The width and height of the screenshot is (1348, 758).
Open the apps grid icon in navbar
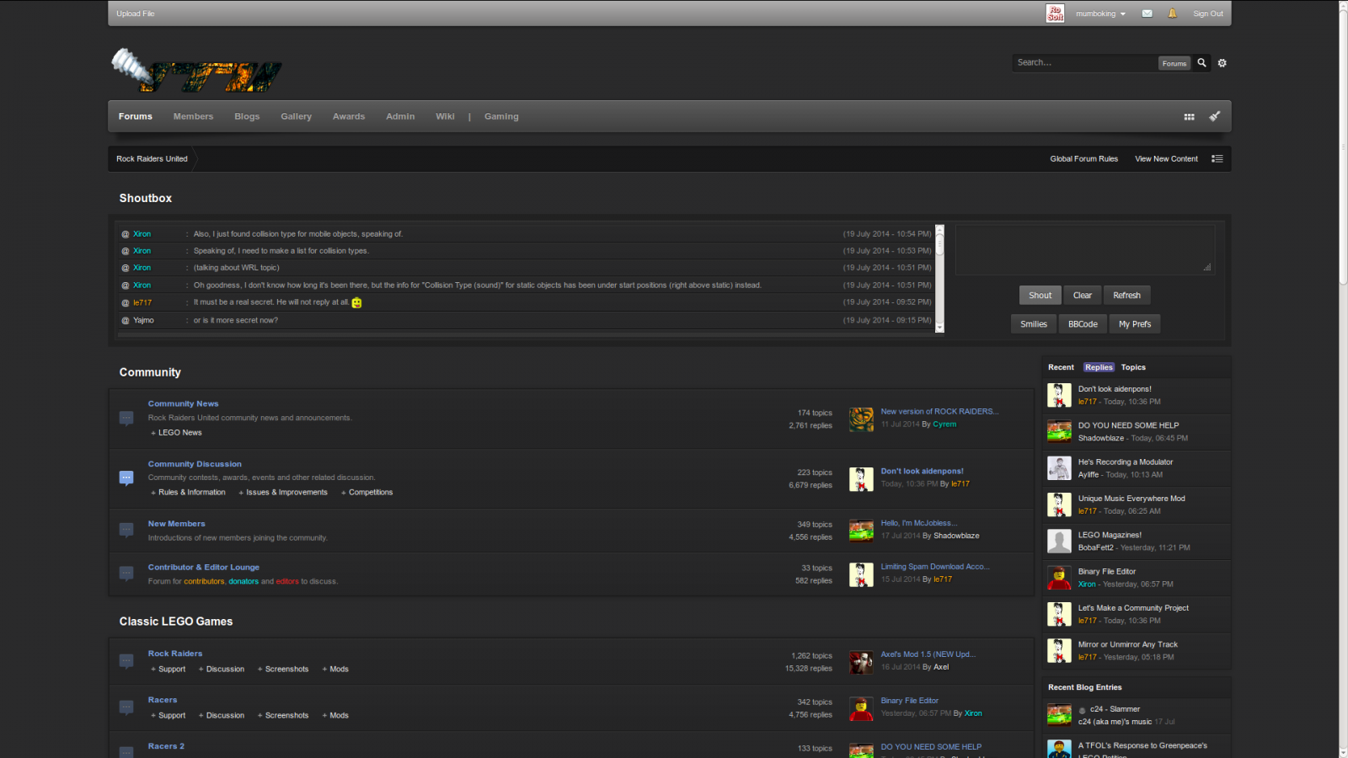click(x=1189, y=117)
